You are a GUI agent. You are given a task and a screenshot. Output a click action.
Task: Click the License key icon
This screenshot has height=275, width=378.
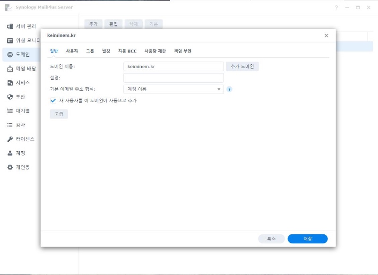pos(10,139)
